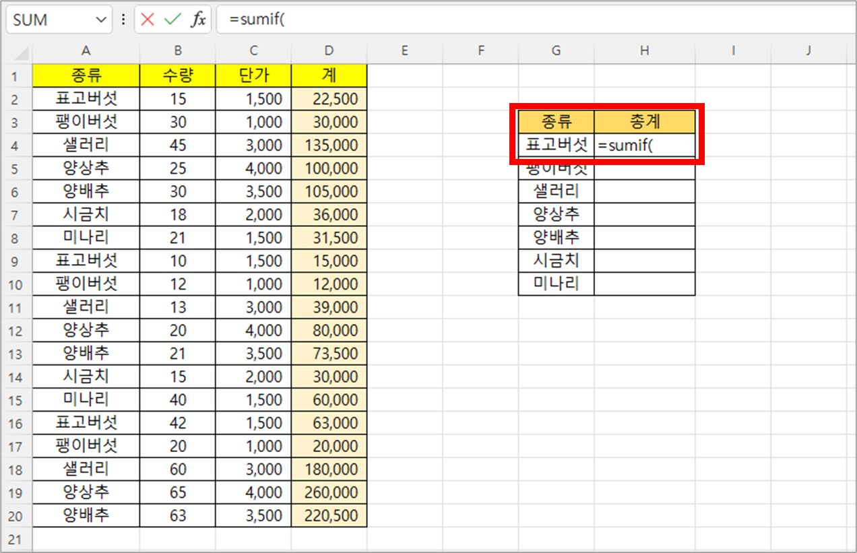Click cell with total 135,000
857x553 pixels.
click(329, 145)
